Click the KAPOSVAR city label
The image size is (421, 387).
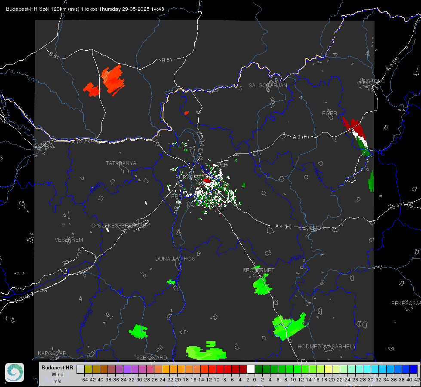(x=52, y=353)
